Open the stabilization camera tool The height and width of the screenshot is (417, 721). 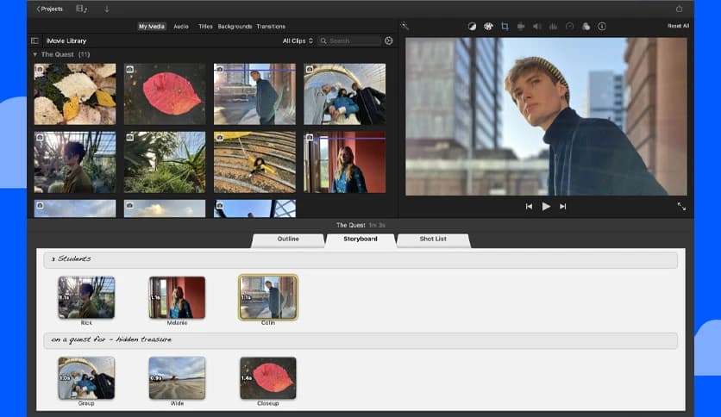(521, 26)
